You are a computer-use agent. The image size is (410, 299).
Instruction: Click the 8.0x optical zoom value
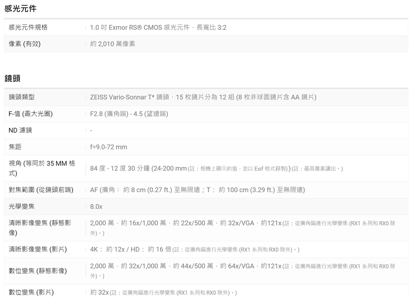pyautogui.click(x=96, y=206)
